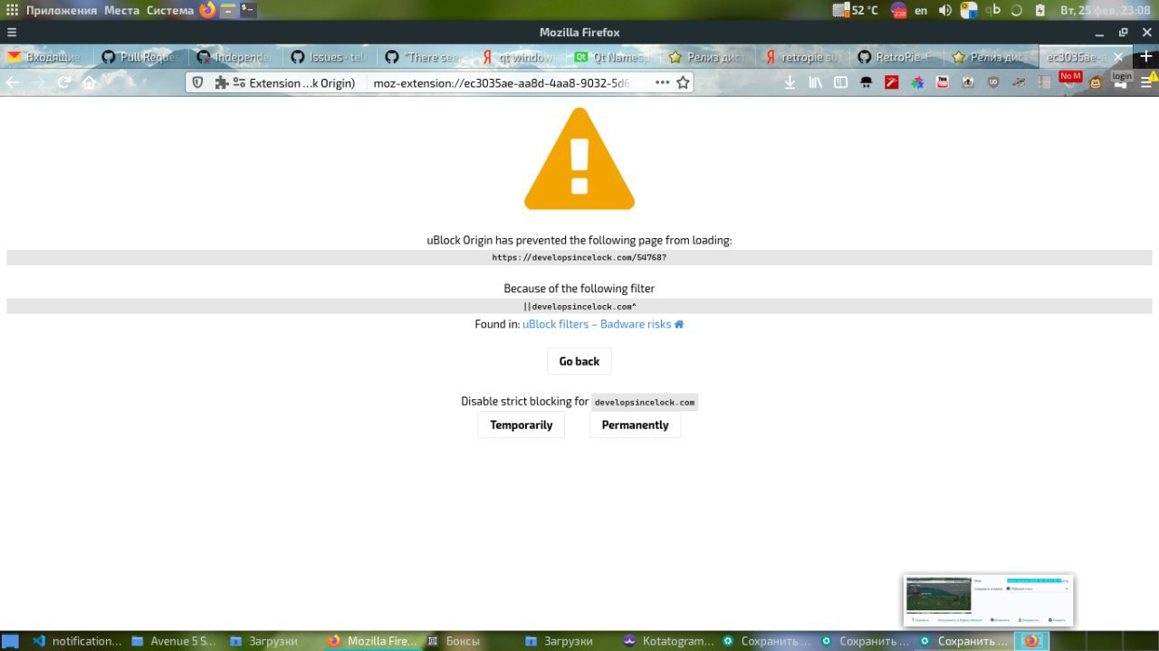Click Temporarily to disable strict blocking

coord(522,425)
